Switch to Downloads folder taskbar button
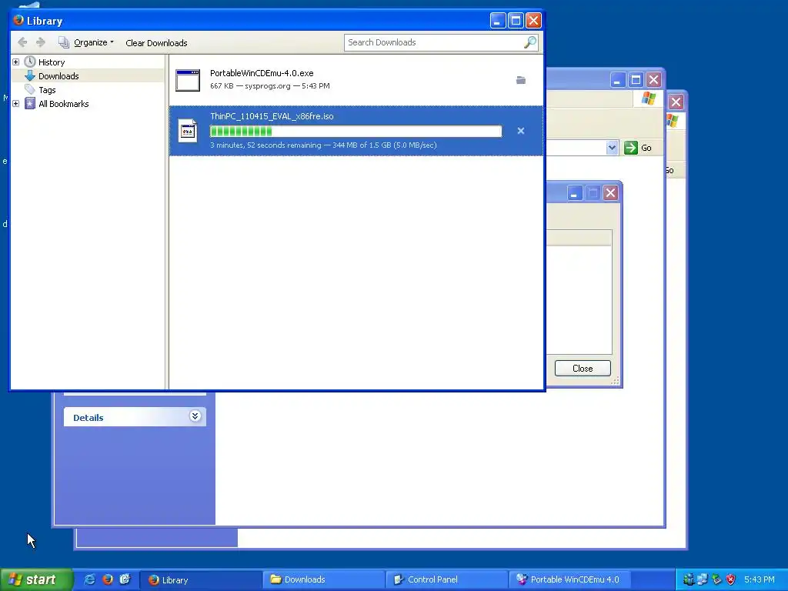This screenshot has width=788, height=591. coord(323,580)
